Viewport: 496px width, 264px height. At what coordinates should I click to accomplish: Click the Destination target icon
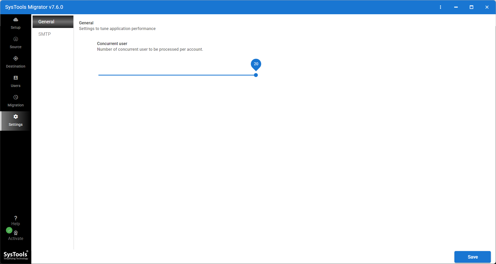tap(16, 58)
